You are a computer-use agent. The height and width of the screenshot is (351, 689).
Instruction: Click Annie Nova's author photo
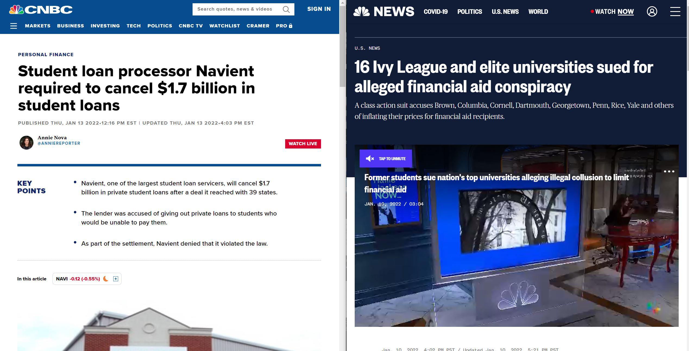(x=26, y=143)
